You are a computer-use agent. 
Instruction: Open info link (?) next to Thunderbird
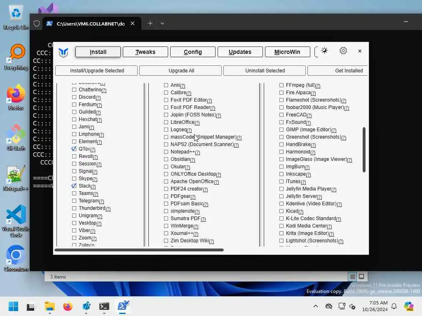pyautogui.click(x=108, y=209)
